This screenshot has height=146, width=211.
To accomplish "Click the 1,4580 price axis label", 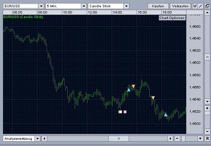I will (x=195, y=75).
